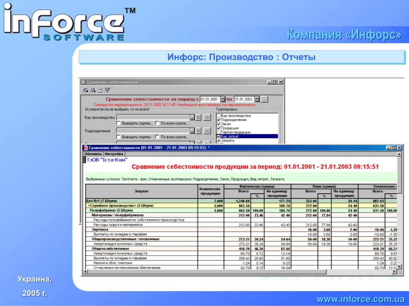This screenshot has height=306, width=409.
Task: Check Партия продукции in Группировки list
Action: tap(218, 132)
